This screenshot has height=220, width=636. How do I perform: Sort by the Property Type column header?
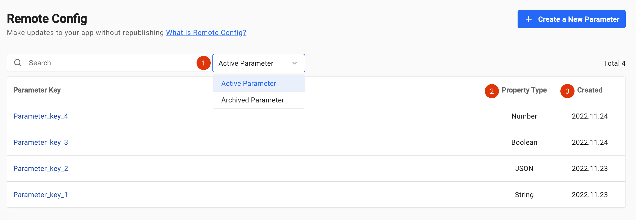click(524, 90)
